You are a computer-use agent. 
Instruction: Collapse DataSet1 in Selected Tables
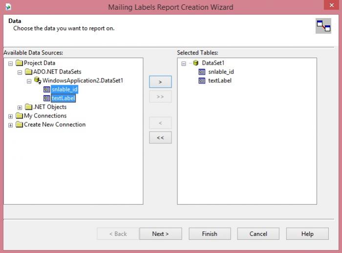[184, 63]
